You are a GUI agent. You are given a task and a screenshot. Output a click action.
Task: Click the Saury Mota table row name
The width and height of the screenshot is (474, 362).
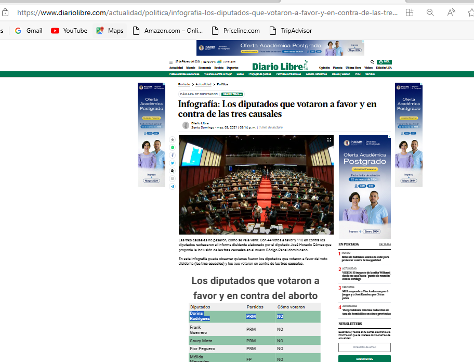(201, 341)
